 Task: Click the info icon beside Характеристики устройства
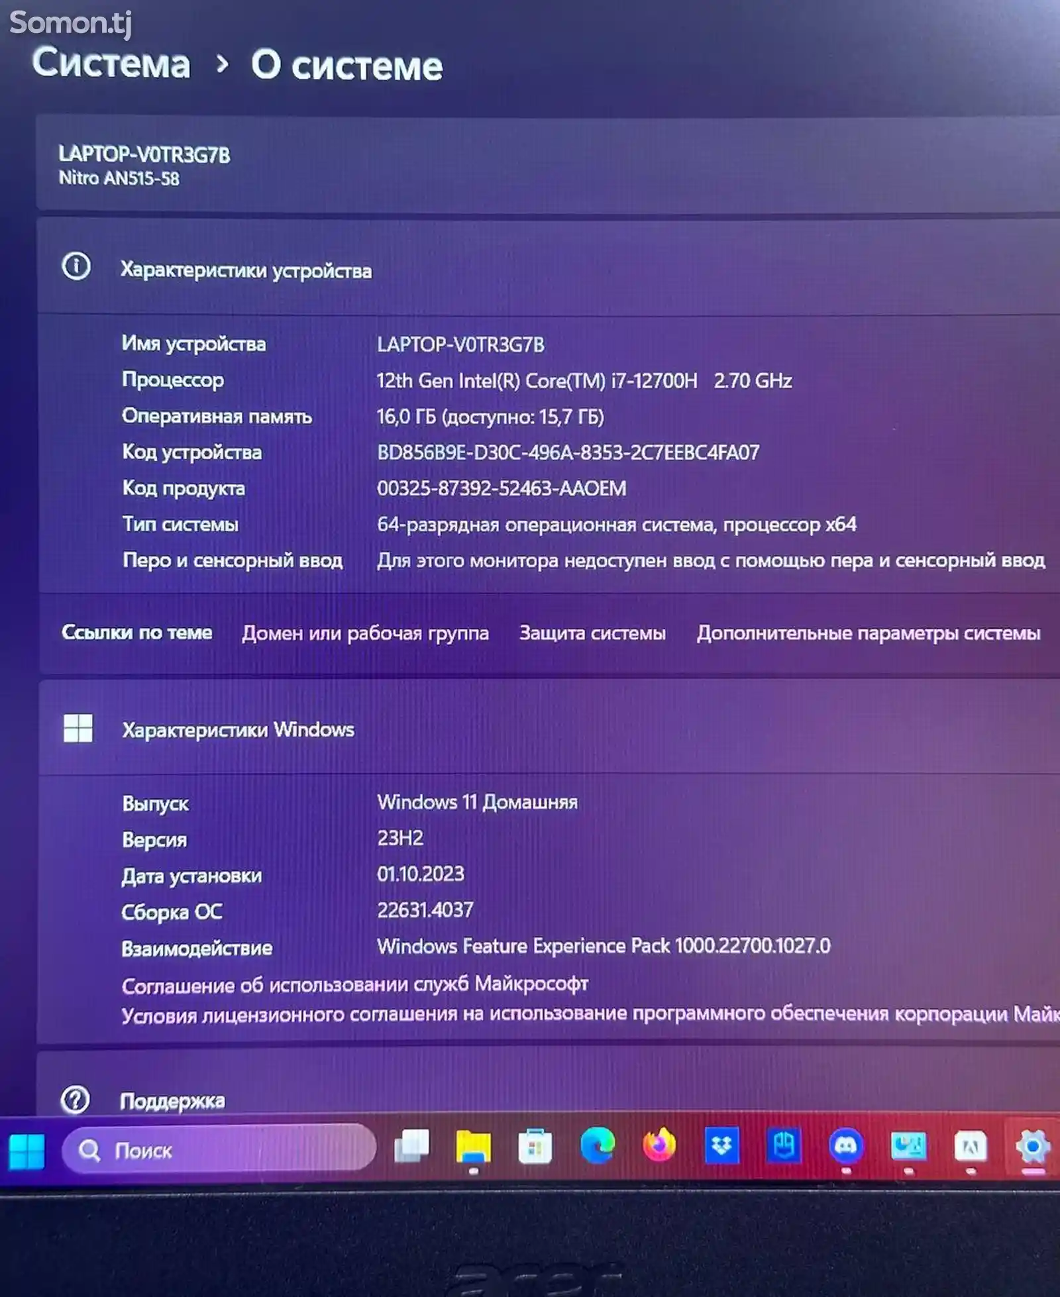click(76, 266)
